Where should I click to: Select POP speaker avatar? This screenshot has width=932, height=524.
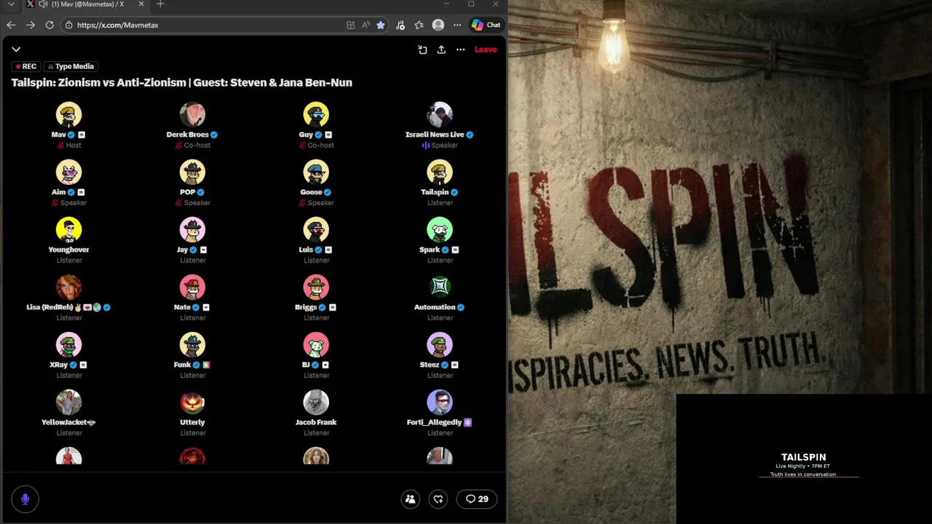(x=193, y=172)
